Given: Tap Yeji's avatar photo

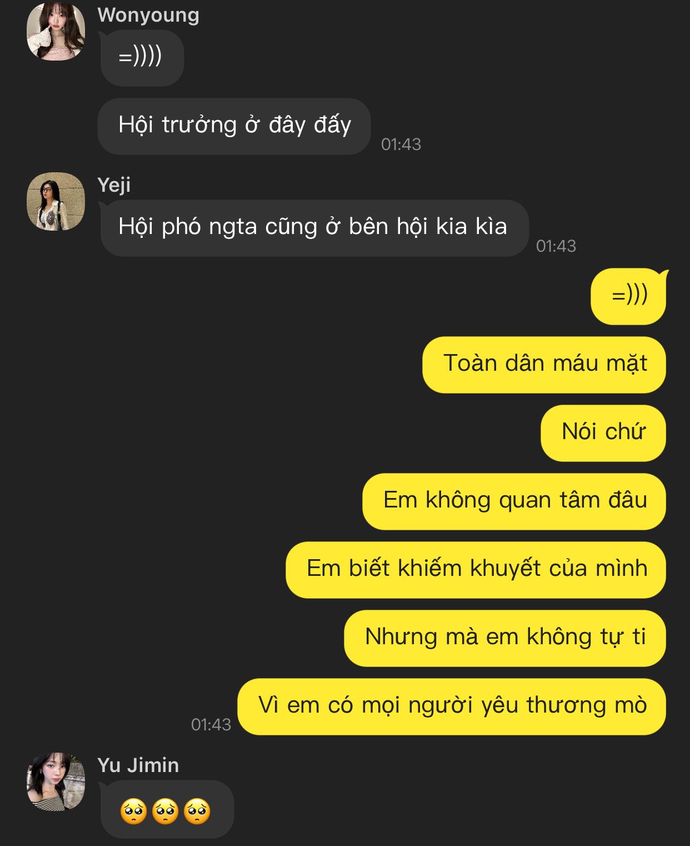Looking at the screenshot, I should (56, 201).
